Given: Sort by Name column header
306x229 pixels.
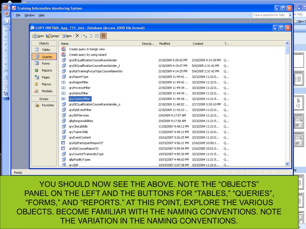Looking at the screenshot, I should pyautogui.click(x=100, y=44).
